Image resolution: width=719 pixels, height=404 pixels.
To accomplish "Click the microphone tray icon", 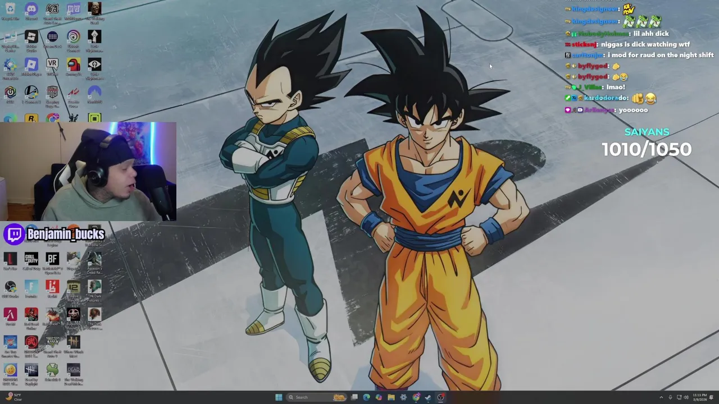I will point(670,397).
